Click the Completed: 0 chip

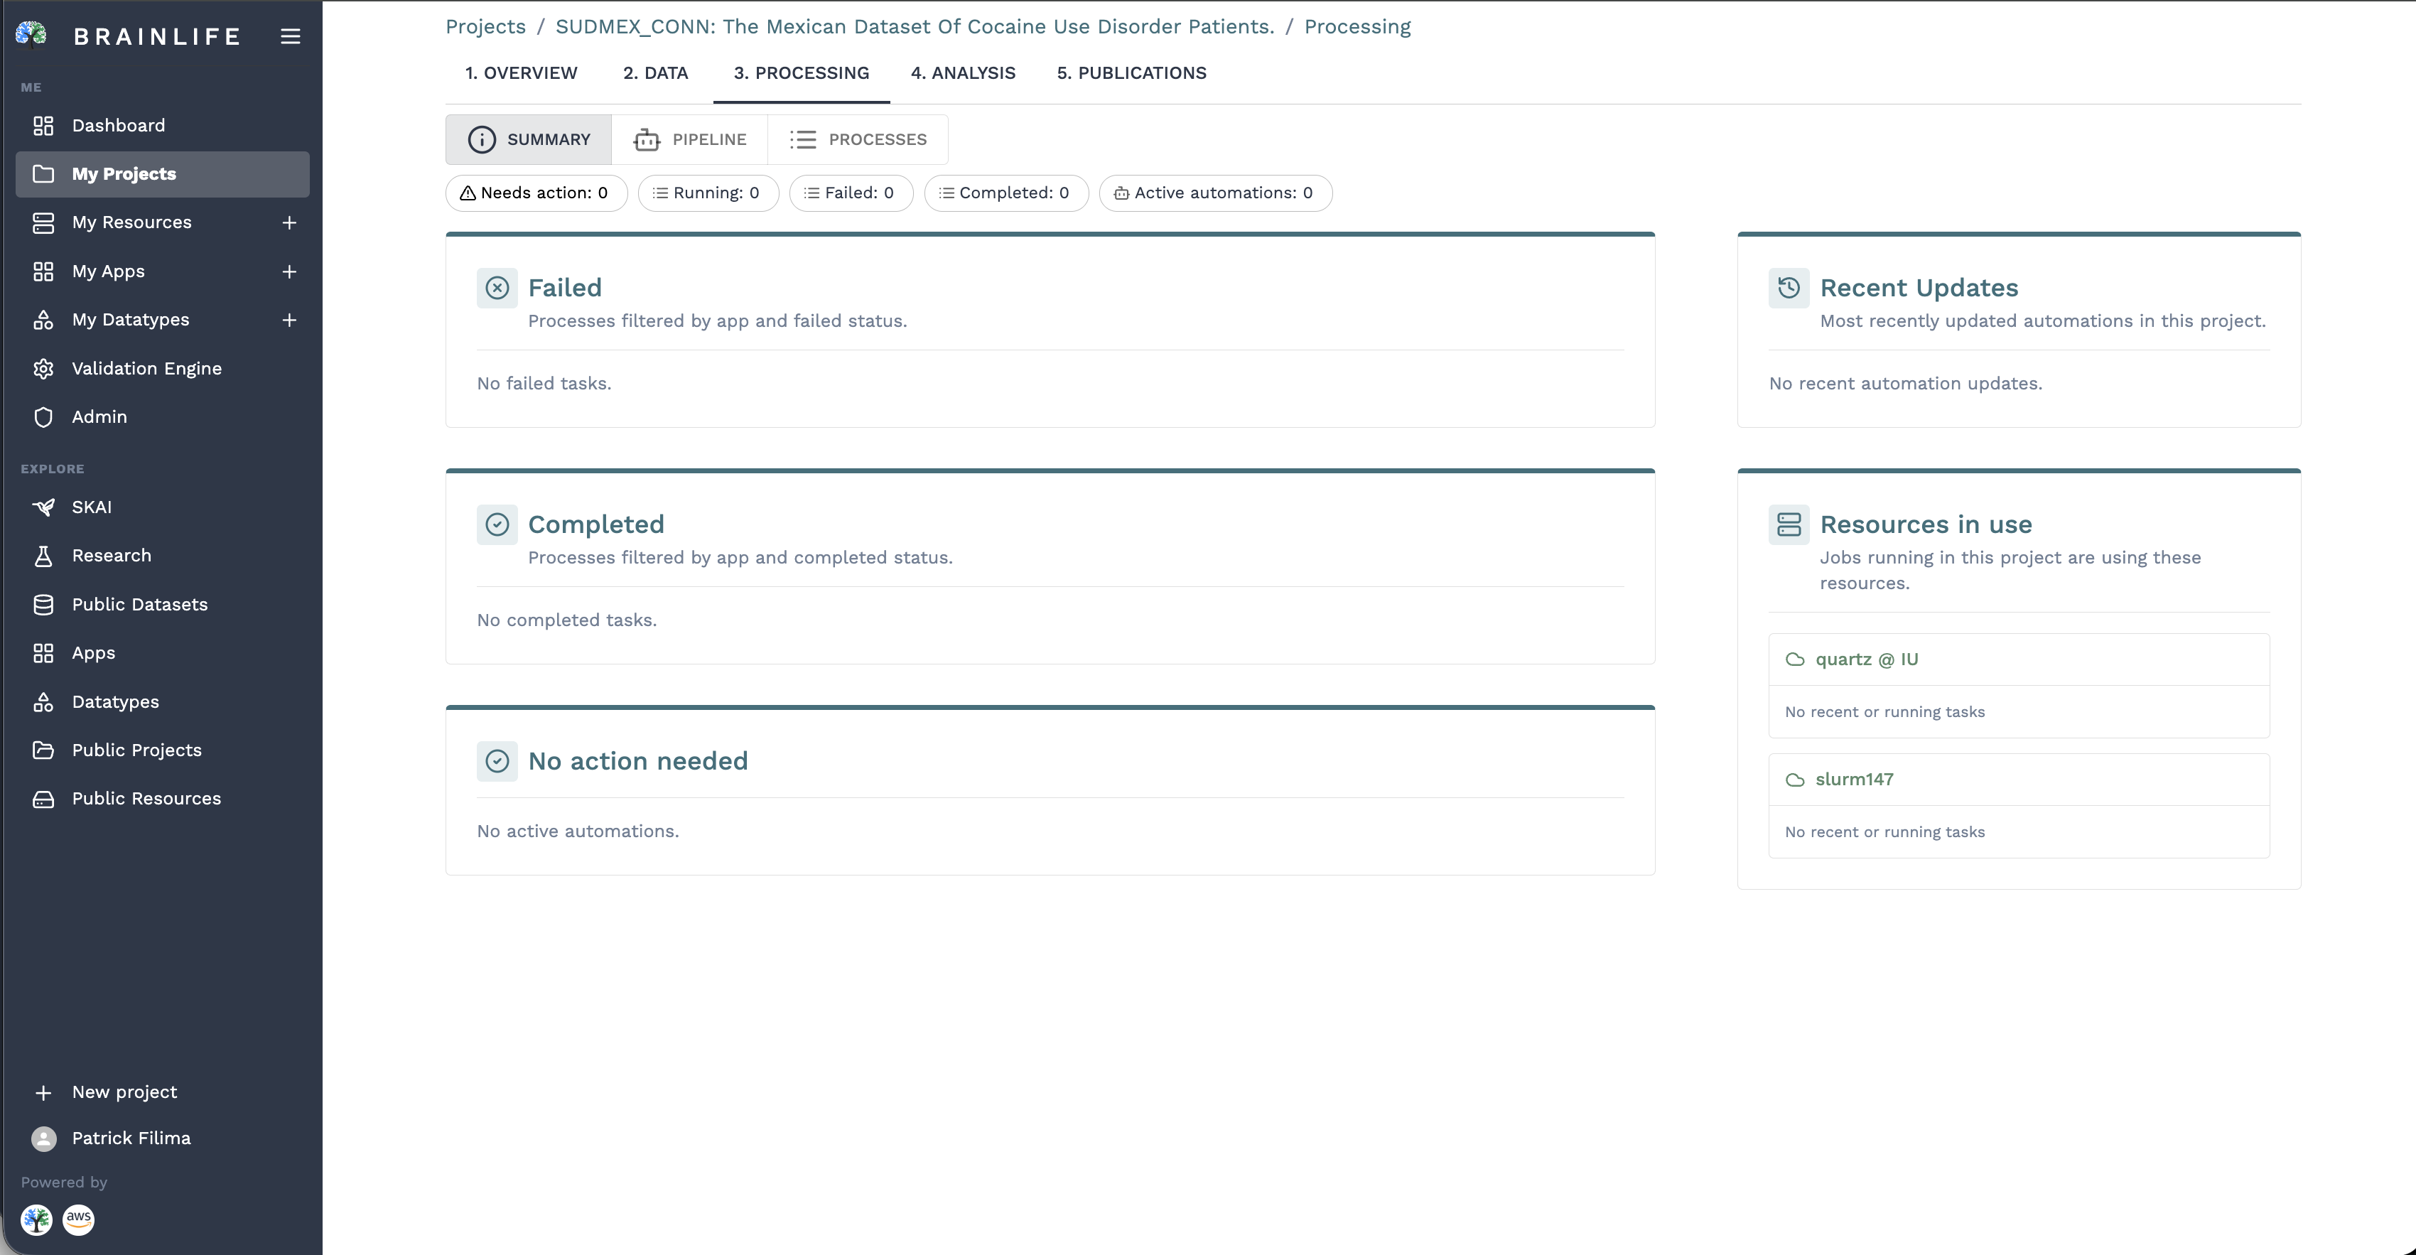(x=1006, y=193)
